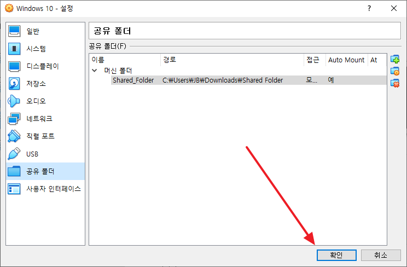Sort by the 경로 column header
407x267 pixels.
point(232,60)
